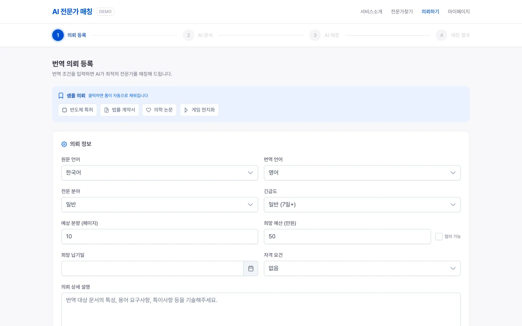Screen dimensions: 522x326
Task: Open the 원문 언어 dropdown showing 한국어
Action: click(159, 173)
